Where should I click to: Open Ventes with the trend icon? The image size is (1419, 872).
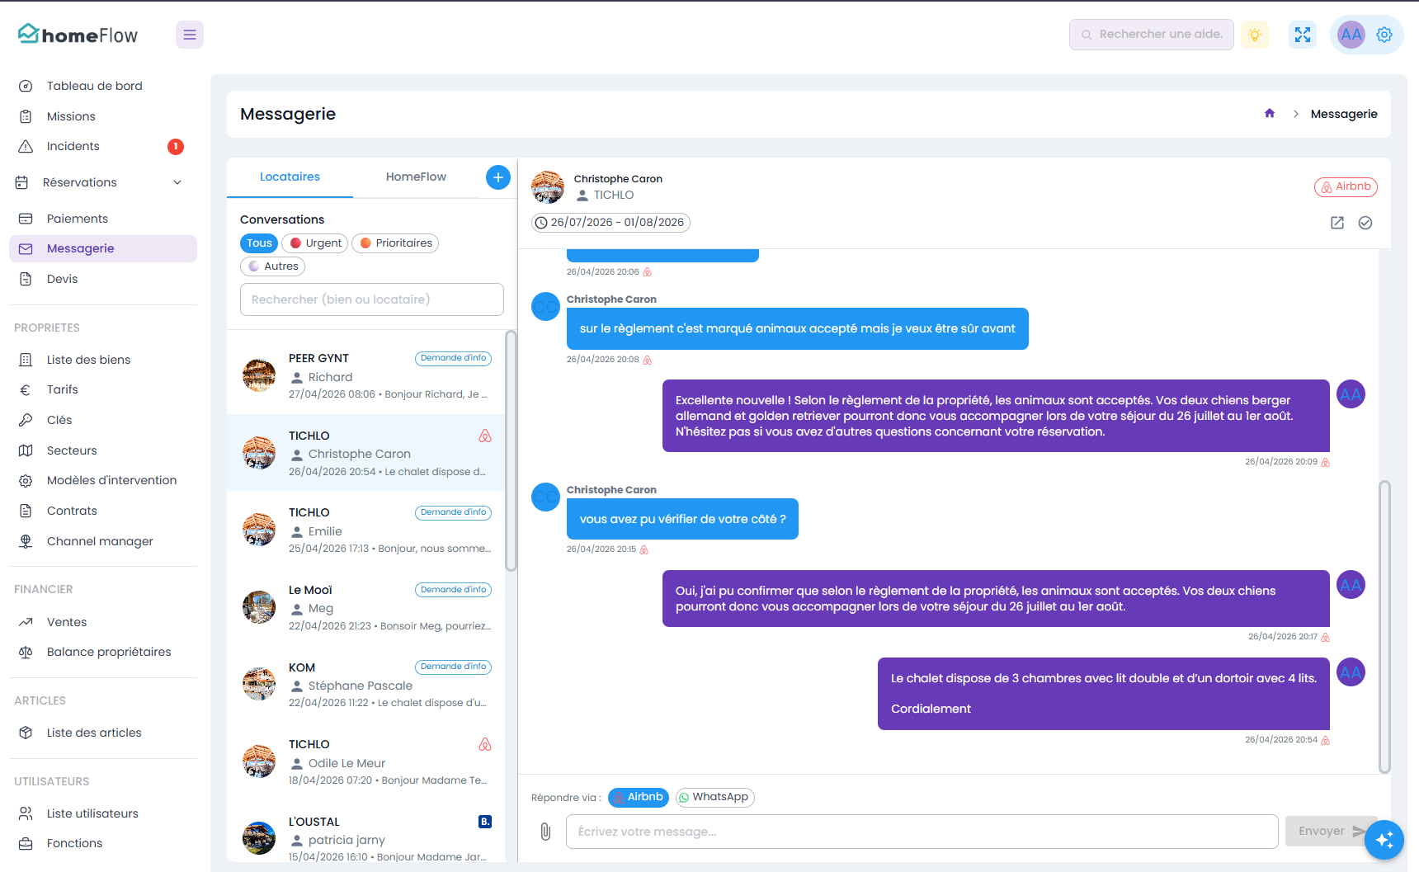(x=103, y=622)
